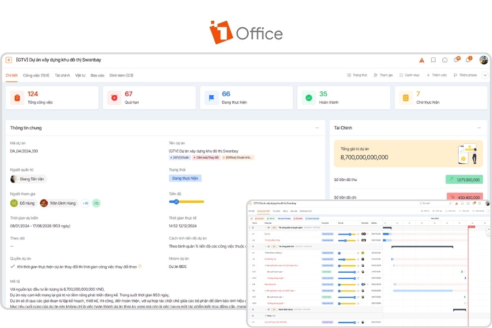Click the green up arrow on Số tiền đã thu

point(451,179)
